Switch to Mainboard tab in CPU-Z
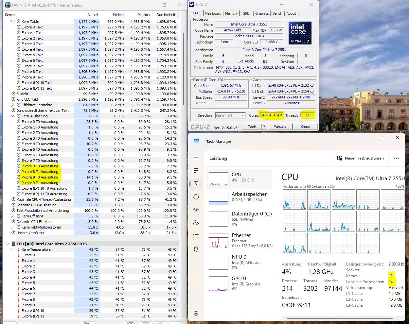This screenshot has width=409, height=324. (213, 13)
